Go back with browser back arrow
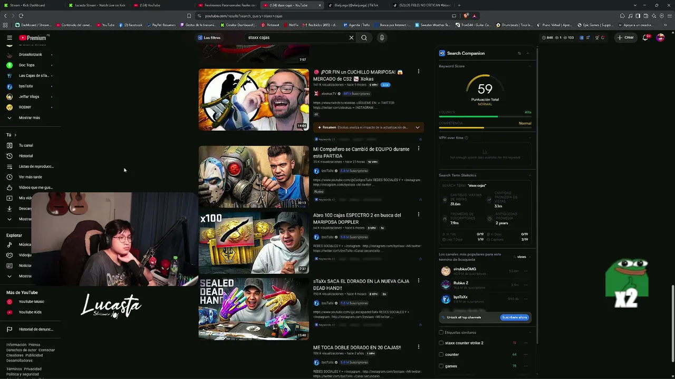This screenshot has height=379, width=675. click(6, 16)
